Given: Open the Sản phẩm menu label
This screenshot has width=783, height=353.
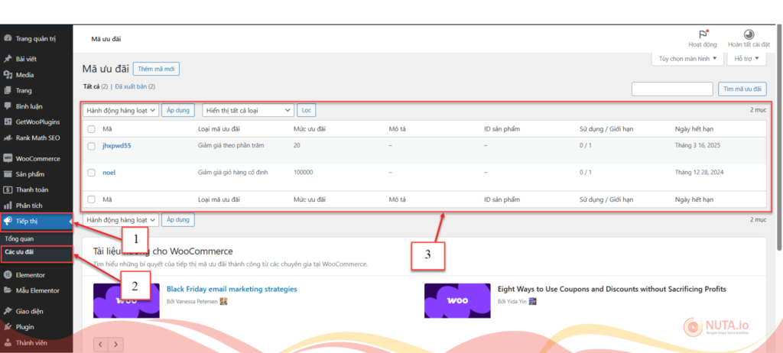Looking at the screenshot, I should click(30, 174).
